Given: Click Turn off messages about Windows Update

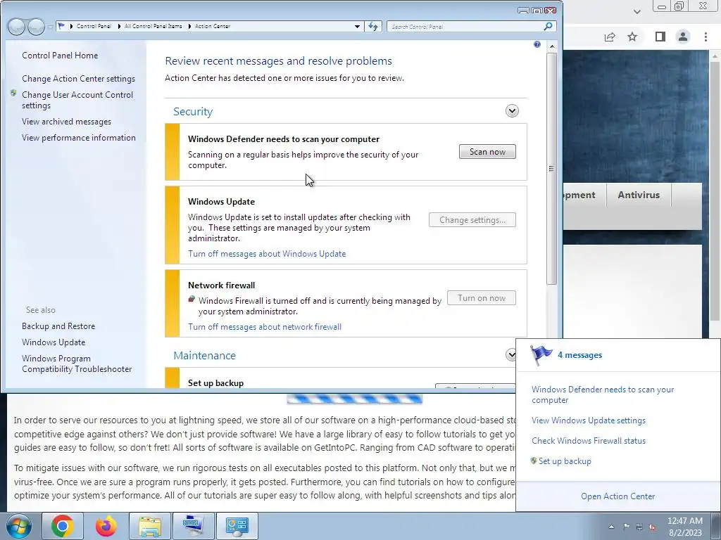Looking at the screenshot, I should pos(267,253).
